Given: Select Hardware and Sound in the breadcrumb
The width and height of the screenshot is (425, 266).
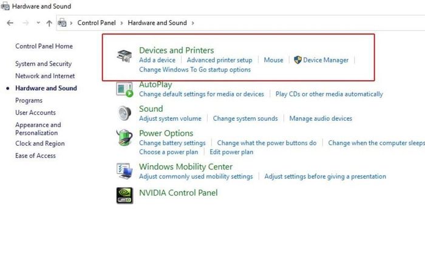Looking at the screenshot, I should point(157,23).
